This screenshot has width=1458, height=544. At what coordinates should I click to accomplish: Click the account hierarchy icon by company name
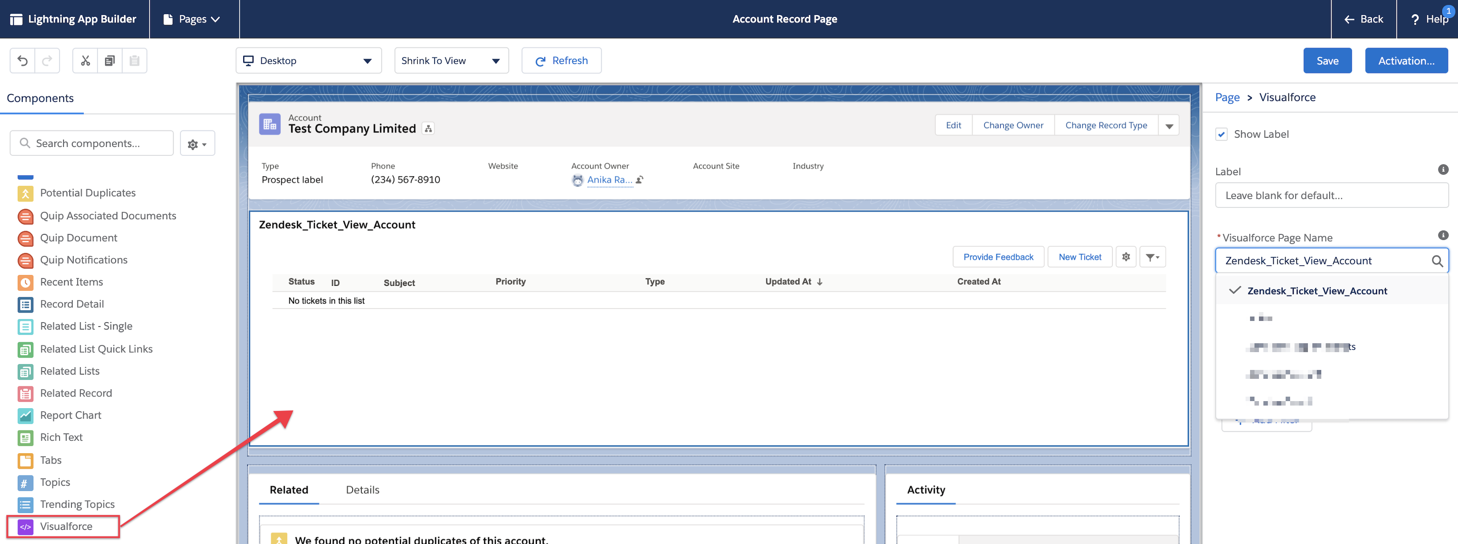(428, 129)
